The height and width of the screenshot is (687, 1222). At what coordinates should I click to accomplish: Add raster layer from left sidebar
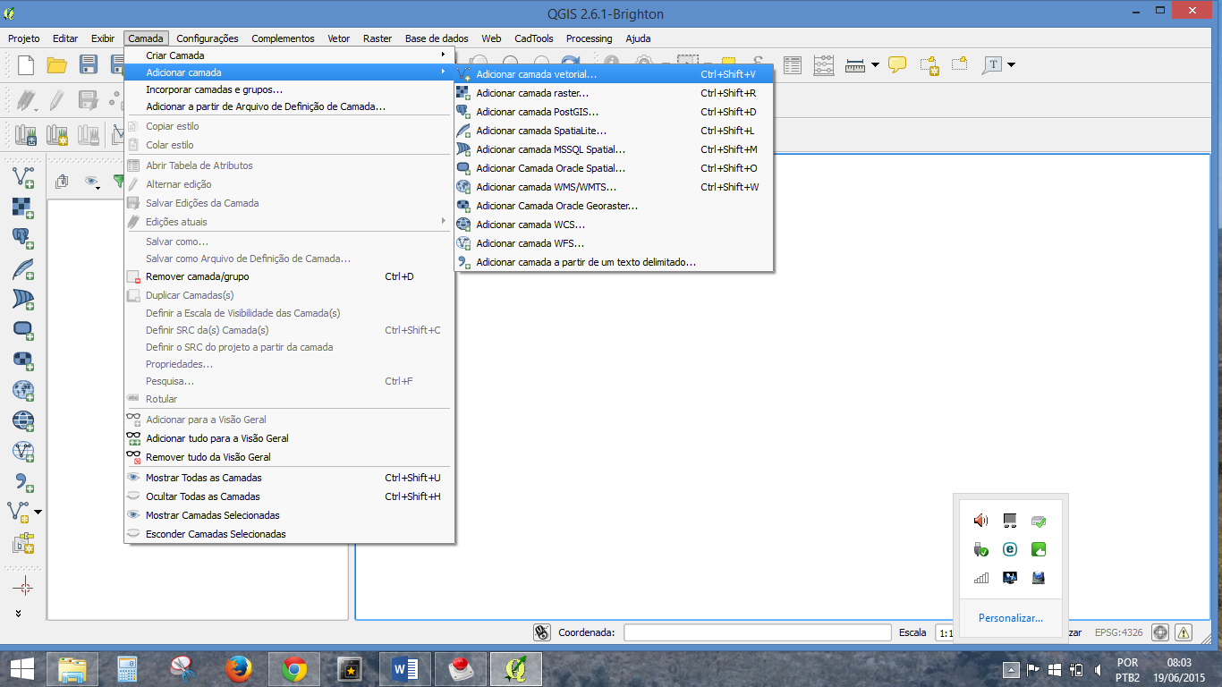pos(23,208)
